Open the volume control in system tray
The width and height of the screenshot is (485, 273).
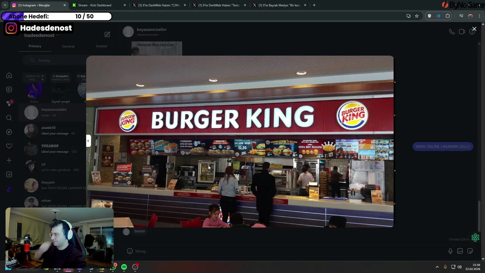[x=460, y=267]
